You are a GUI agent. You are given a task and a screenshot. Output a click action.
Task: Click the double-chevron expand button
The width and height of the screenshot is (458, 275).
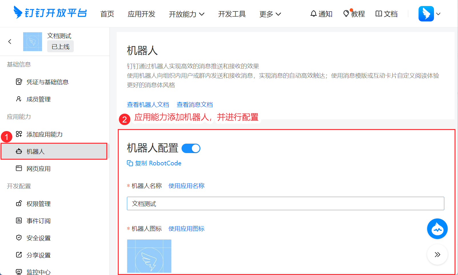click(x=437, y=254)
